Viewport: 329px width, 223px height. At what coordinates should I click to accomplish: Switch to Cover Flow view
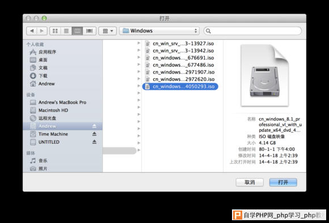(x=90, y=31)
